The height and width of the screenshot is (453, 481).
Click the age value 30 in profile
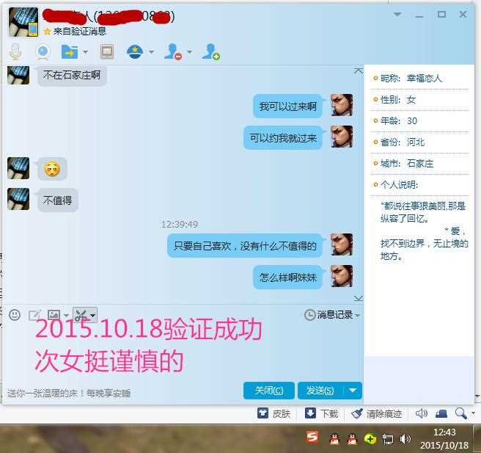pyautogui.click(x=412, y=120)
